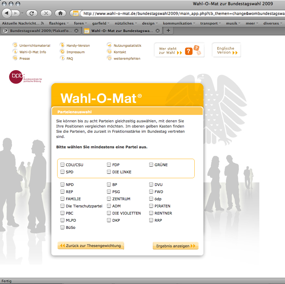
Task: Click the FAQ question mark icon
Action: point(62,58)
